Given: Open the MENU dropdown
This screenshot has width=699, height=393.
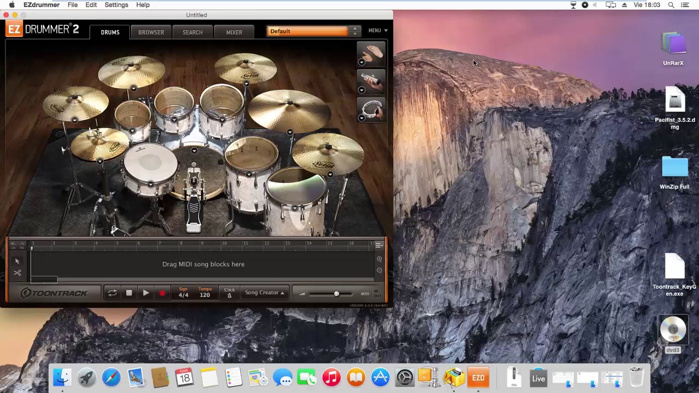Looking at the screenshot, I should click(378, 31).
